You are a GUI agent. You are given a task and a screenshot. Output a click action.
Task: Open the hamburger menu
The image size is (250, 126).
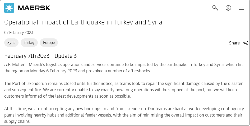click(x=242, y=8)
